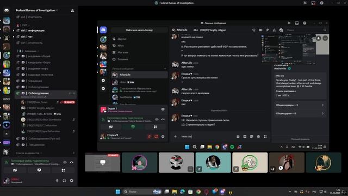Add friends to DM icon in header

[274, 30]
